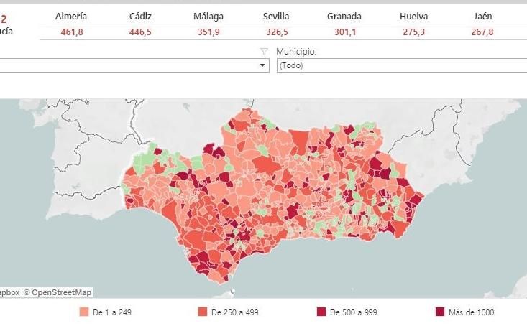527x326 pixels.
Task: Pick the Huelva province header
Action: [x=413, y=16]
